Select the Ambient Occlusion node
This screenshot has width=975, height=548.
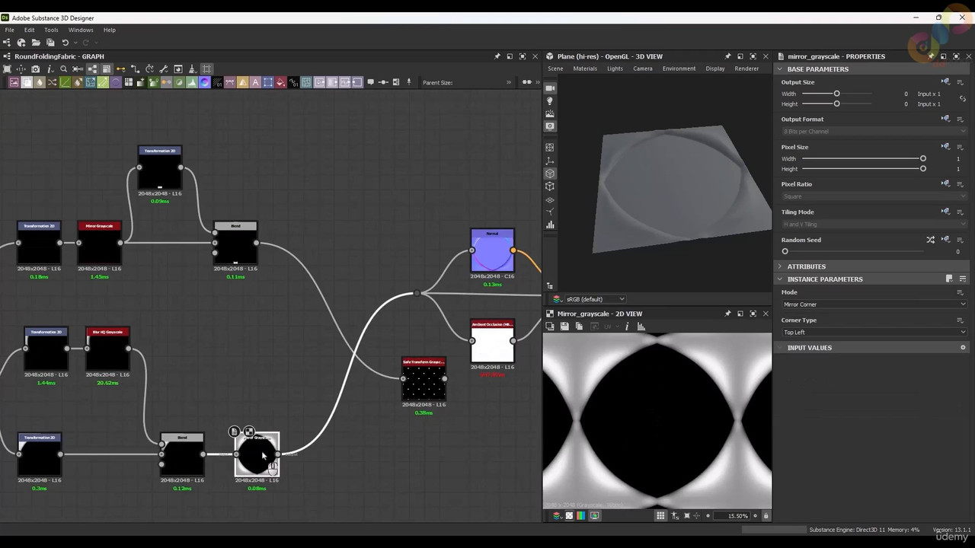492,341
